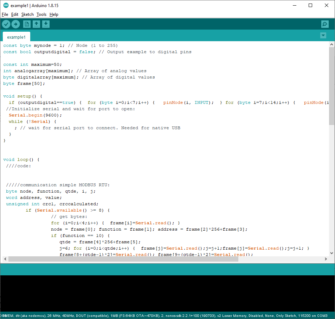Click the '// get bytes:' comment
Viewport: 335px width, 319px height.
coord(69,217)
